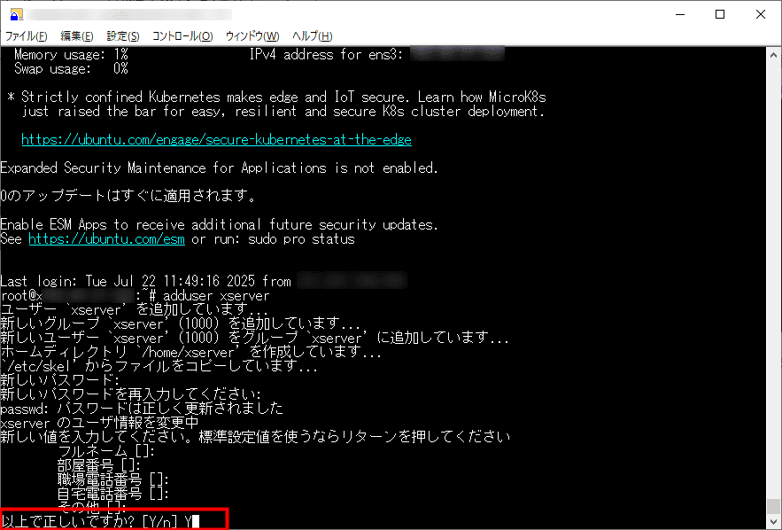This screenshot has height=530, width=782.
Task: Click '新しいパスワードを再入力してください:' line
Action: click(x=131, y=394)
